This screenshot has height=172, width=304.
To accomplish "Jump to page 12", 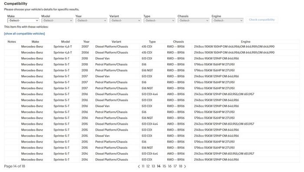I will coord(148,166).
